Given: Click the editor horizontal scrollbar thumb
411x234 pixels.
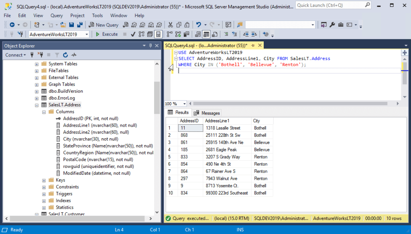Looking at the screenshot, I should [x=290, y=104].
